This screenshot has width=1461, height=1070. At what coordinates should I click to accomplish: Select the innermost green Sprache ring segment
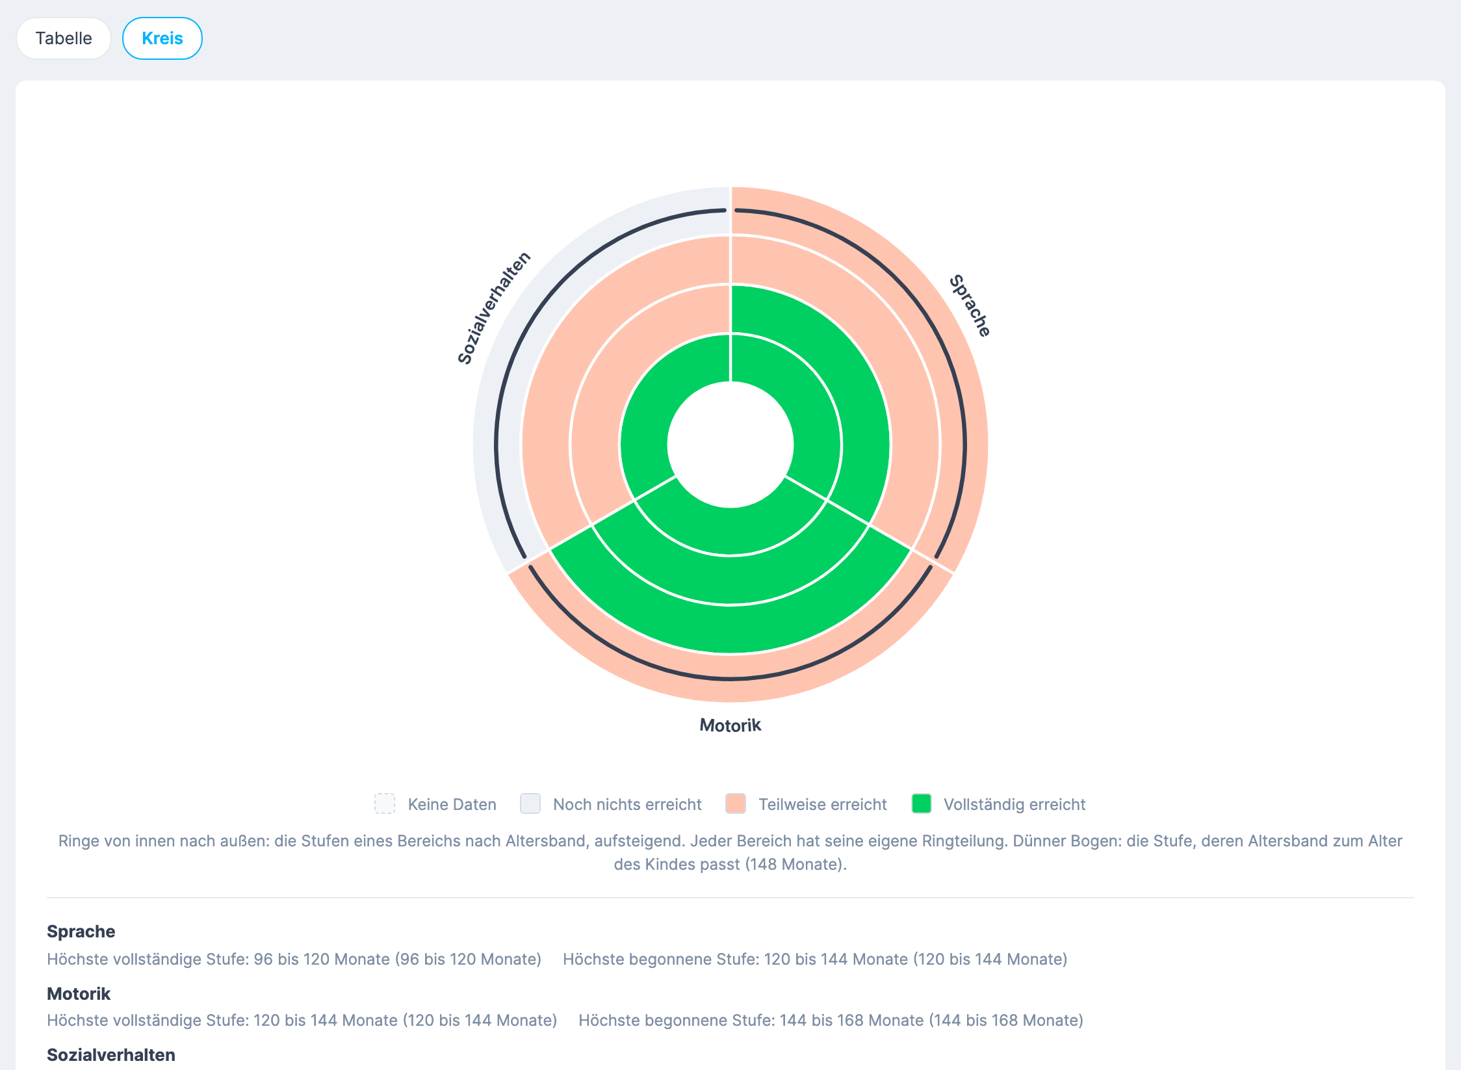pos(806,401)
